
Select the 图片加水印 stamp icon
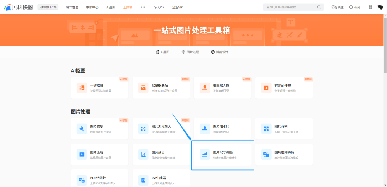205,129
